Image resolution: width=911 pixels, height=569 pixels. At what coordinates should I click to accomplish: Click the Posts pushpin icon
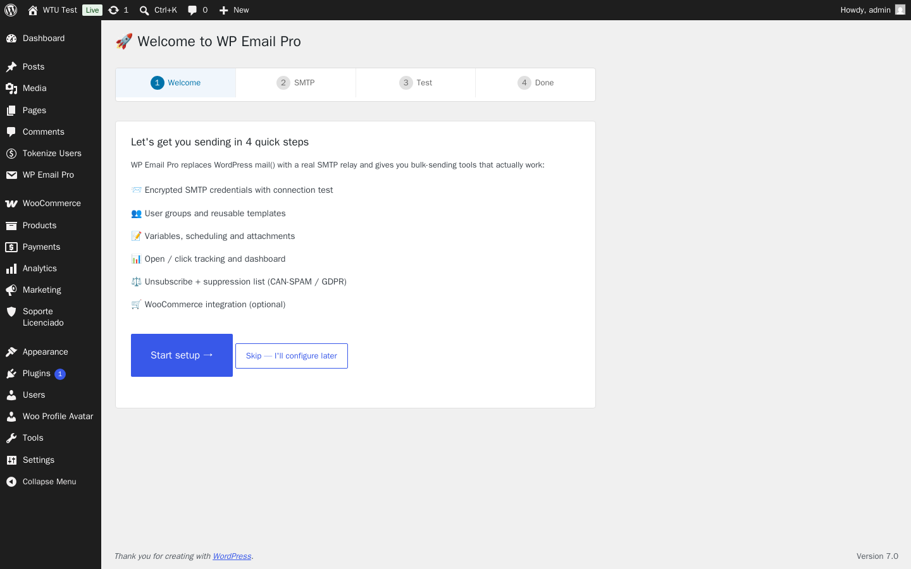tap(11, 67)
